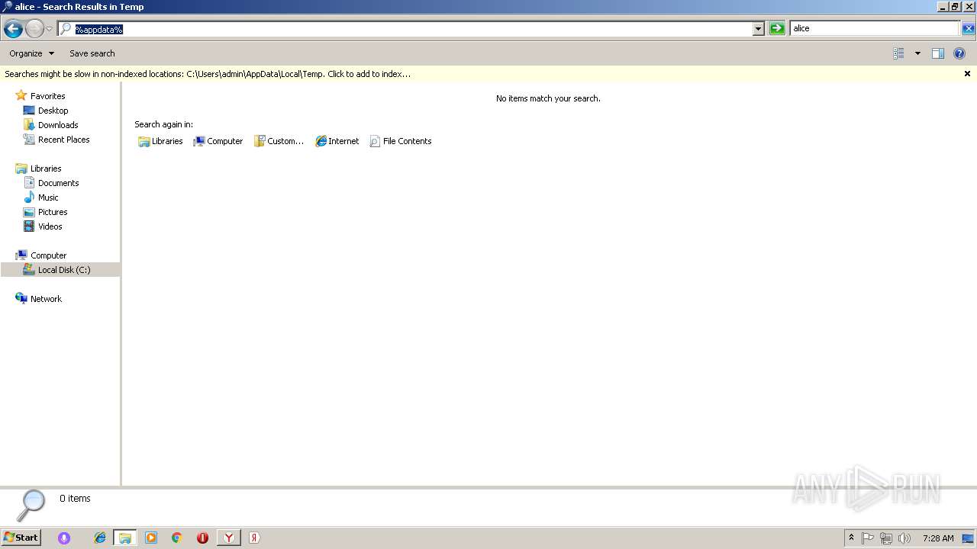Open the red Yandex taskbar icon
The height and width of the screenshot is (549, 977).
pyautogui.click(x=254, y=538)
